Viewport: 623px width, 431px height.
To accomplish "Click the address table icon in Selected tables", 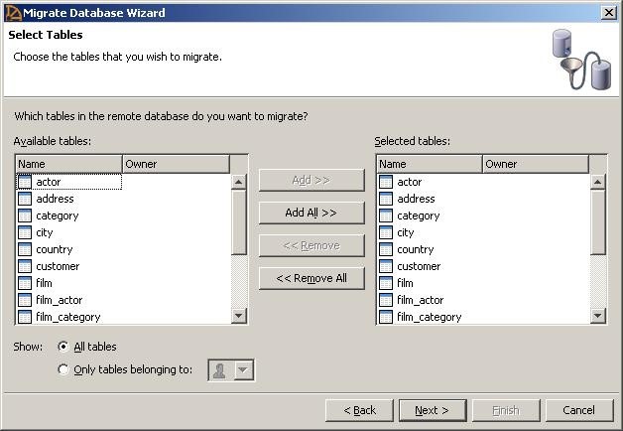I will (x=386, y=199).
